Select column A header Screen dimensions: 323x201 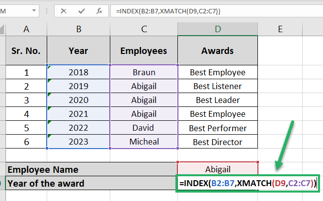click(26, 30)
